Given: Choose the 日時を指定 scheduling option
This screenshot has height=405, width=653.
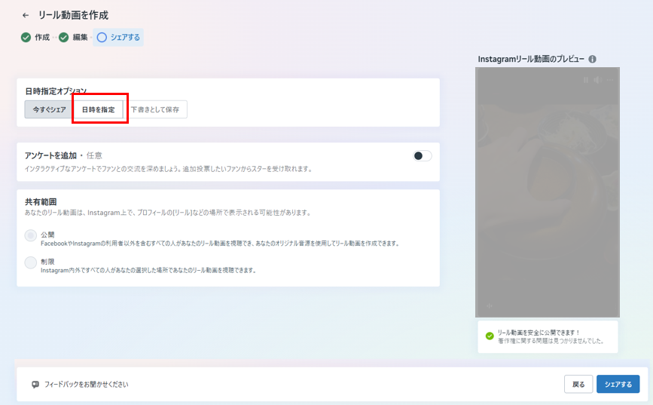Looking at the screenshot, I should click(x=99, y=109).
